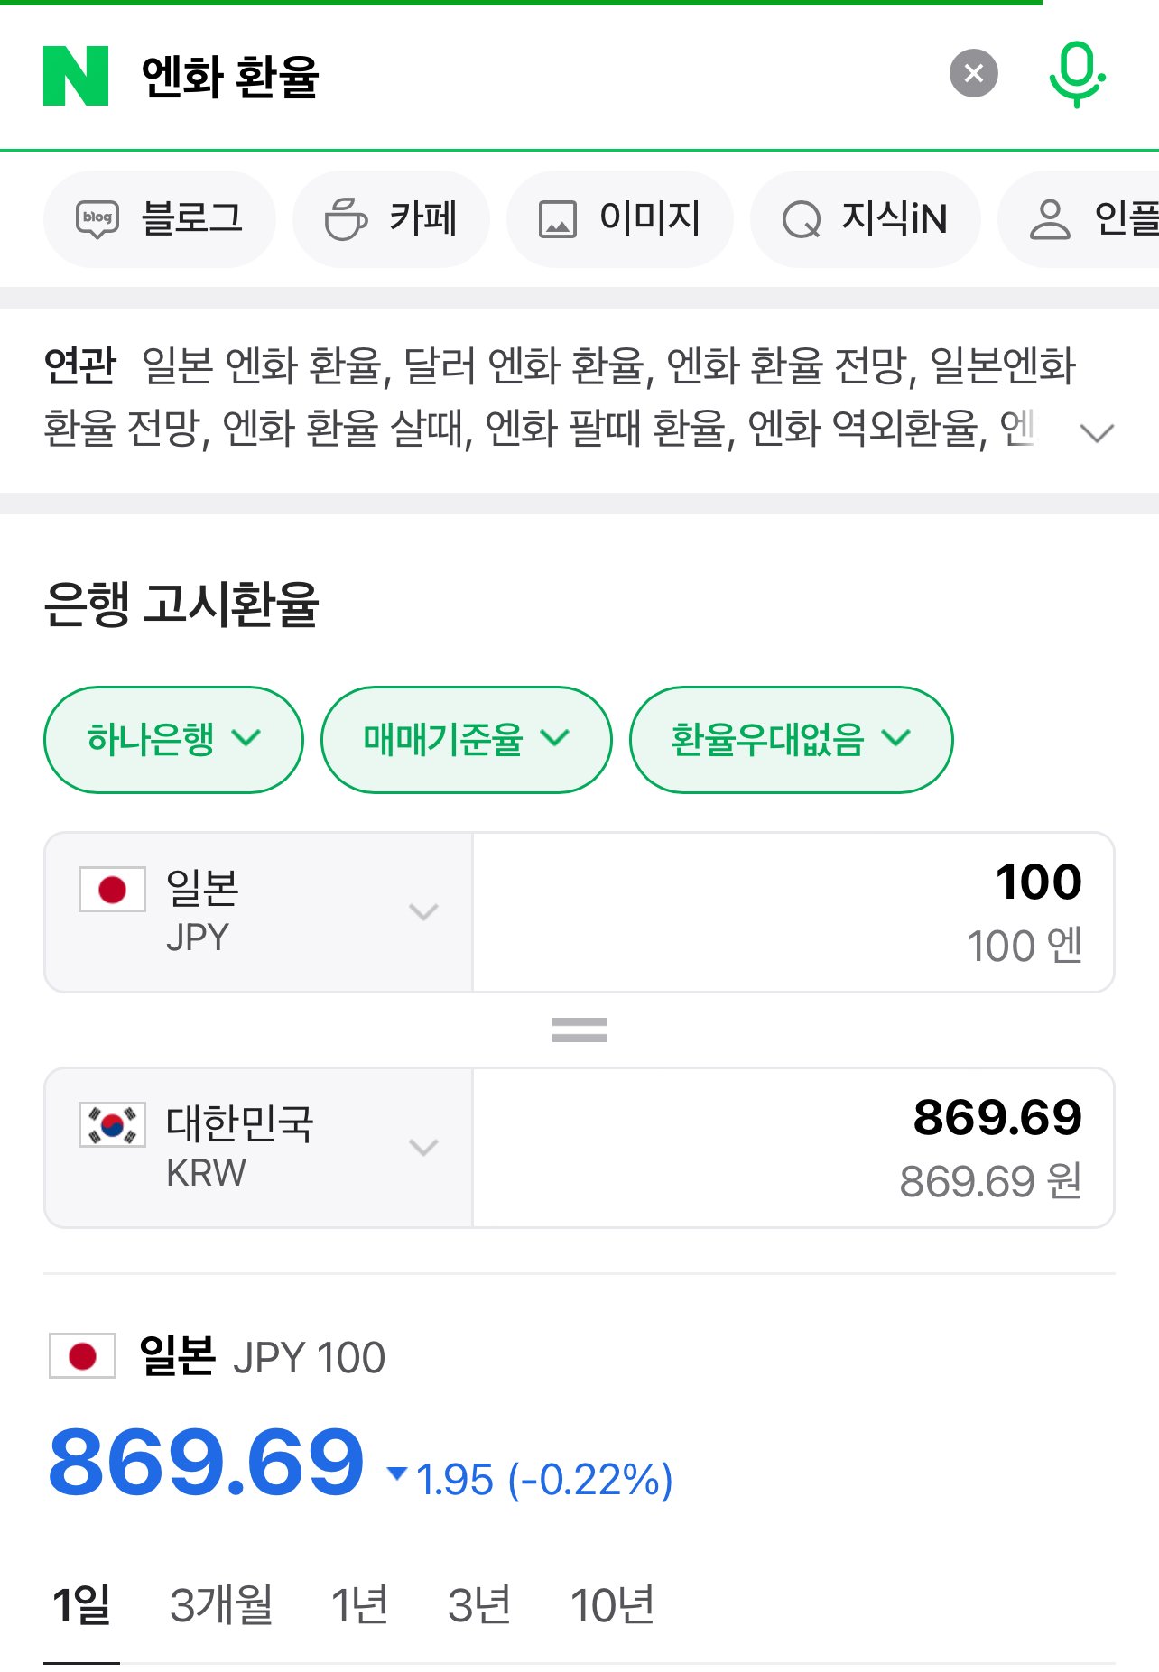Click the KRW amount input field
Viewport: 1159px width, 1672px height.
793,1148
